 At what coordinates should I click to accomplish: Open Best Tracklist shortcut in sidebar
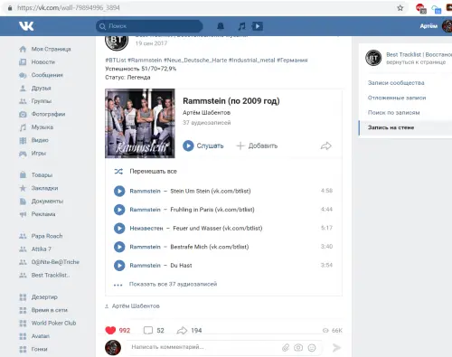coord(44,275)
